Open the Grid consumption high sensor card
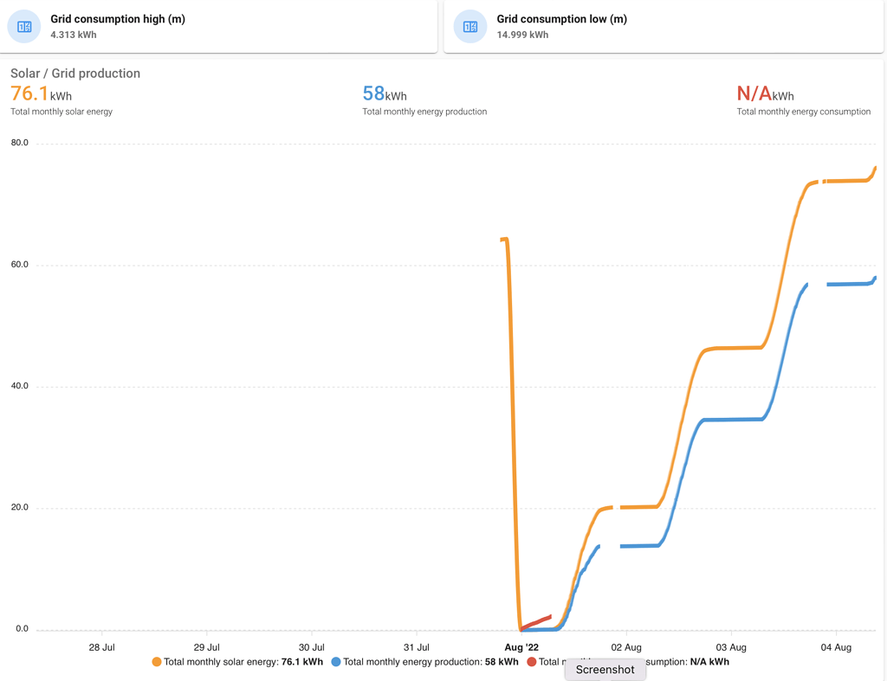This screenshot has height=681, width=887. (217, 26)
